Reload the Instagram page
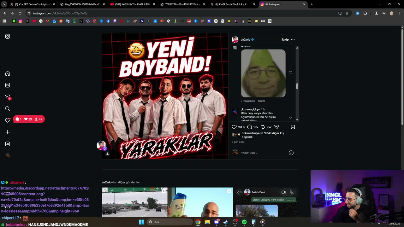 [x=20, y=13]
